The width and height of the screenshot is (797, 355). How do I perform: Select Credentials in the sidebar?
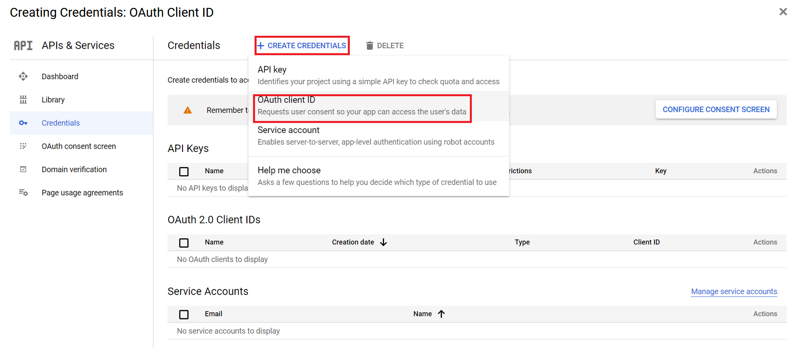tap(82, 123)
